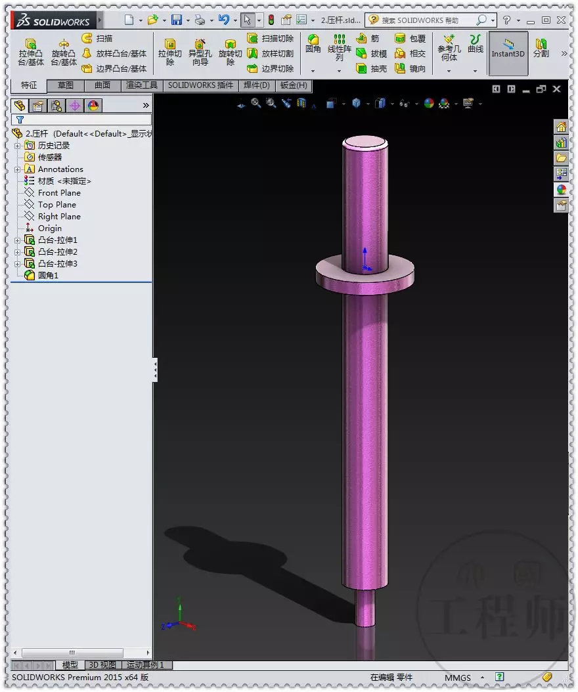
Task: Open the Linear Pattern (线性阵列) dropdown arrow
Action: [339, 71]
